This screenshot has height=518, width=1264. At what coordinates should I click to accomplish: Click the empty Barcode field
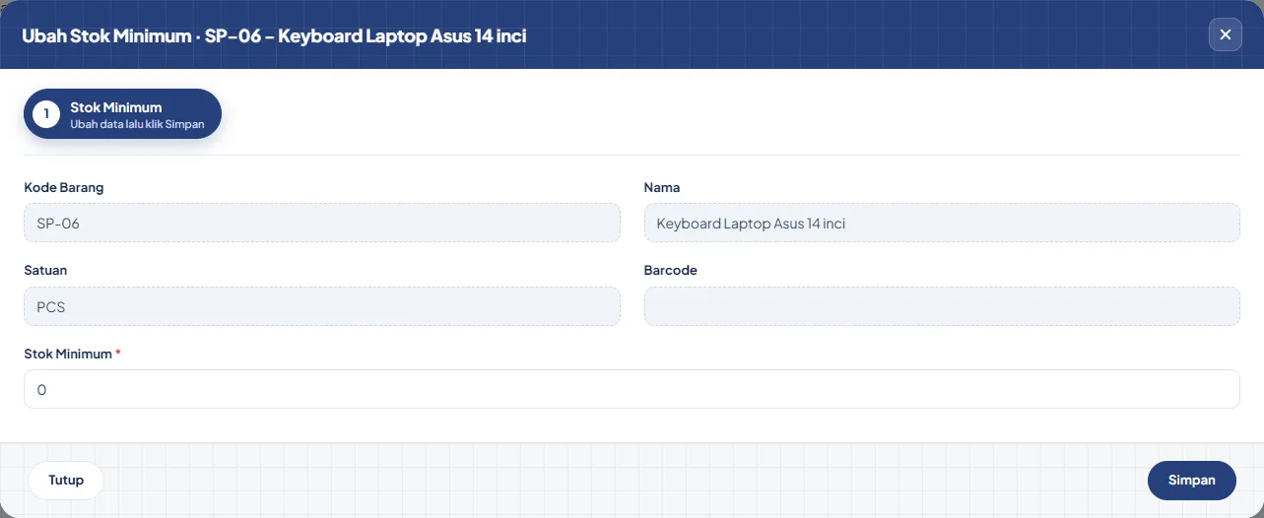(x=942, y=306)
